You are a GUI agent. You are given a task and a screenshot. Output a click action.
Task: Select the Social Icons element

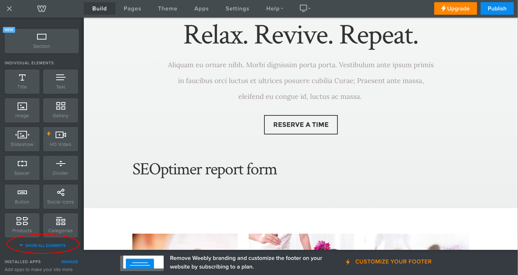tap(60, 196)
